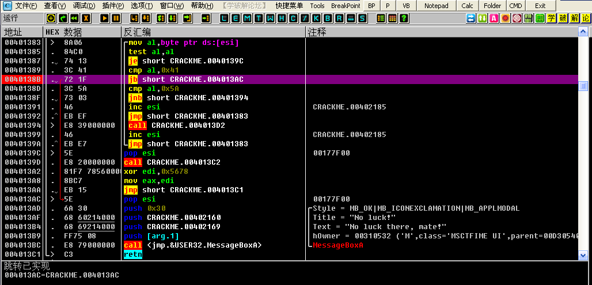Open command prompt with CMD button
Image resolution: width=592 pixels, height=285 pixels.
coord(515,6)
